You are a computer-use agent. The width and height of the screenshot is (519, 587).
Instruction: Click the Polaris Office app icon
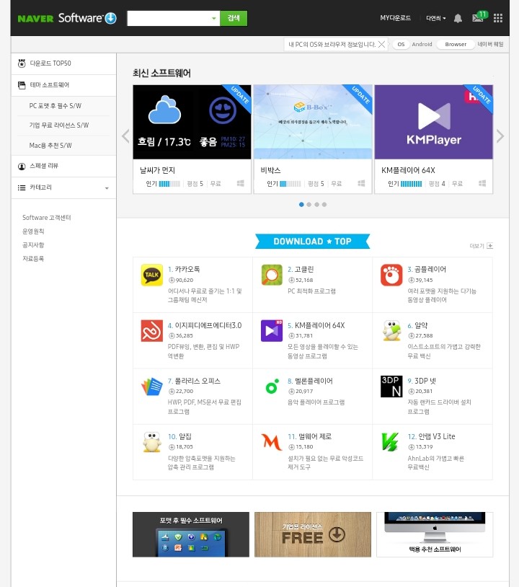(151, 386)
